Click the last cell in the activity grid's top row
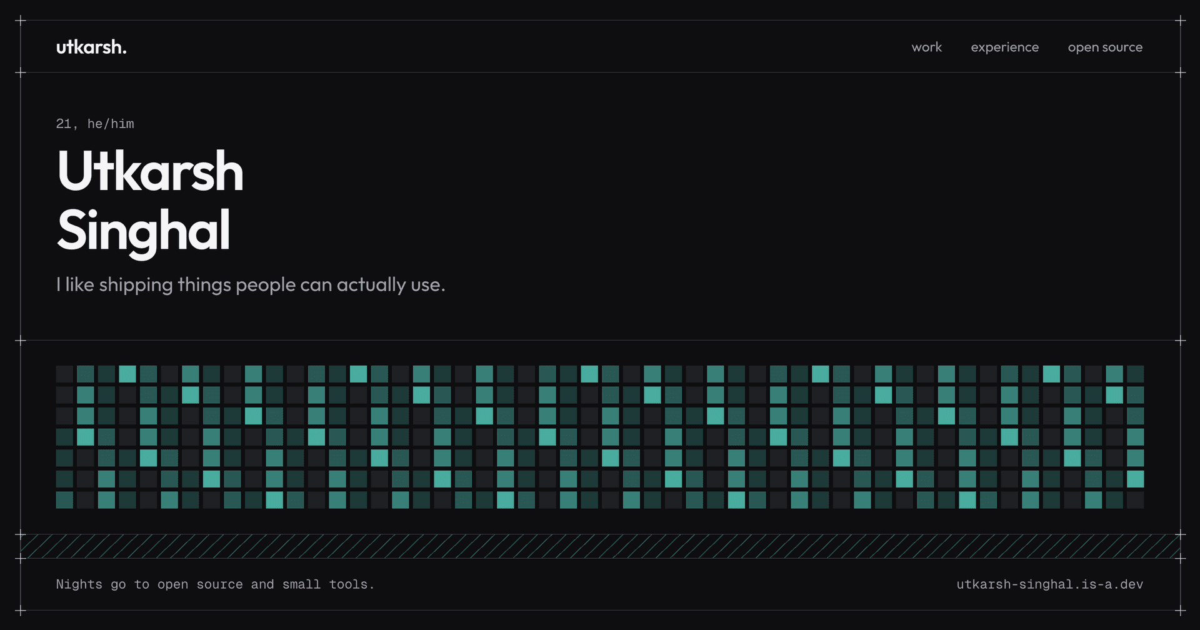The width and height of the screenshot is (1200, 630). pos(1135,374)
